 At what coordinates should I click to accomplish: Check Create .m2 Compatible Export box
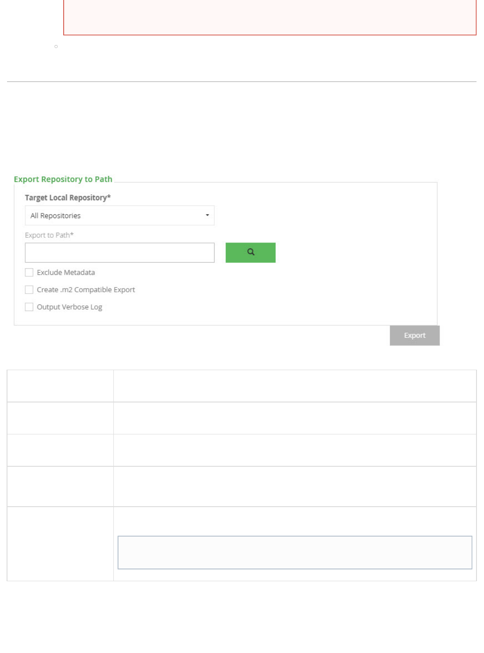pyautogui.click(x=29, y=290)
